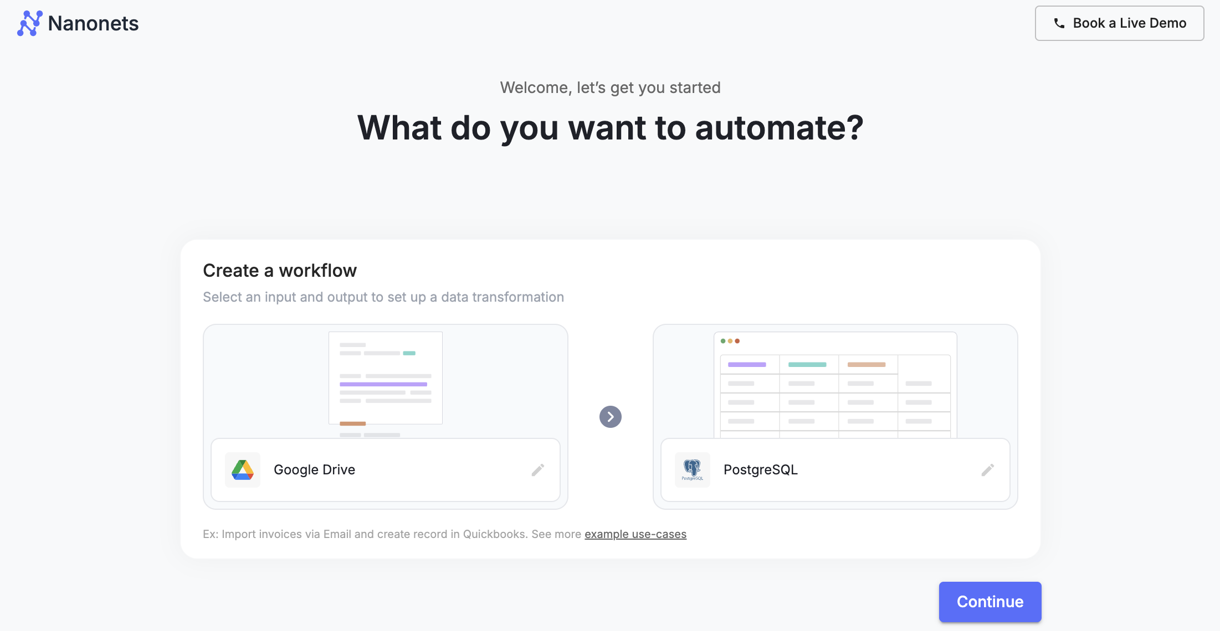Screen dimensions: 1220x631
Task: Edit Google Drive input using the pencil icon
Action: point(537,470)
